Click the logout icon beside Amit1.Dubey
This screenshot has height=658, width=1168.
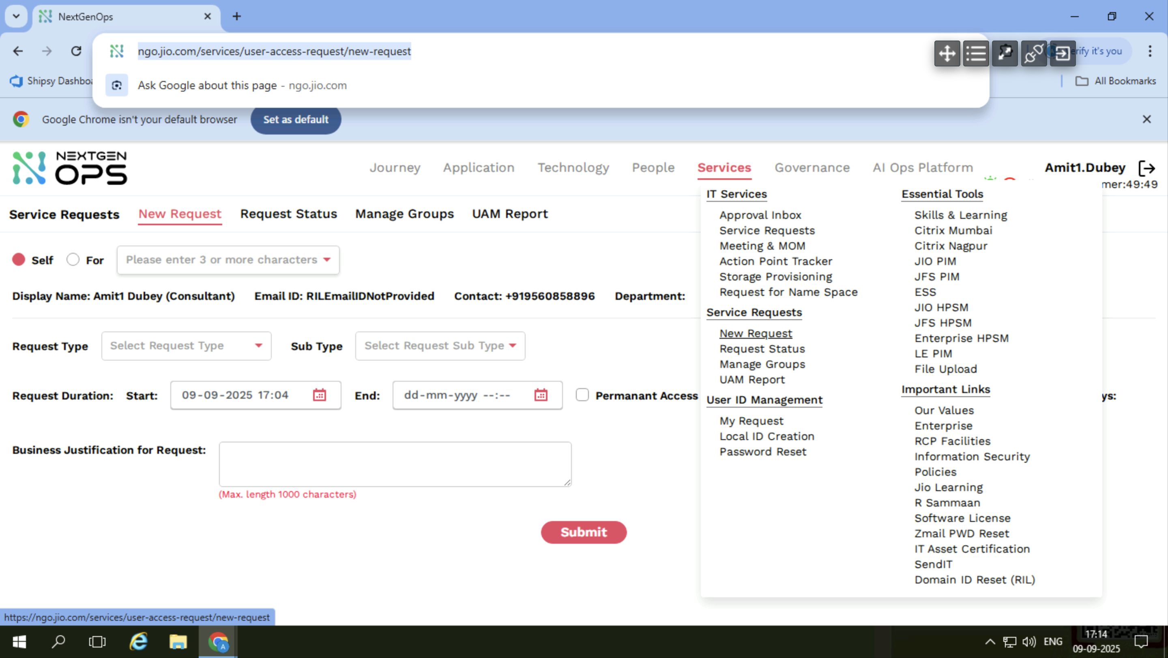1149,168
